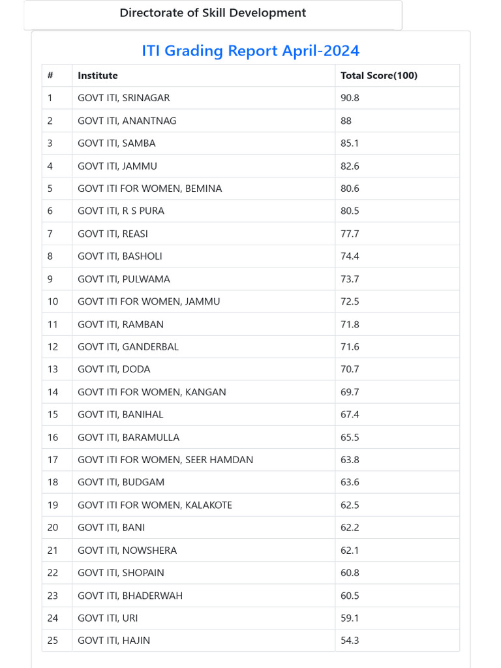Click the GOVT ITI, BARAMULLA row
The height and width of the screenshot is (668, 501).
(250, 437)
